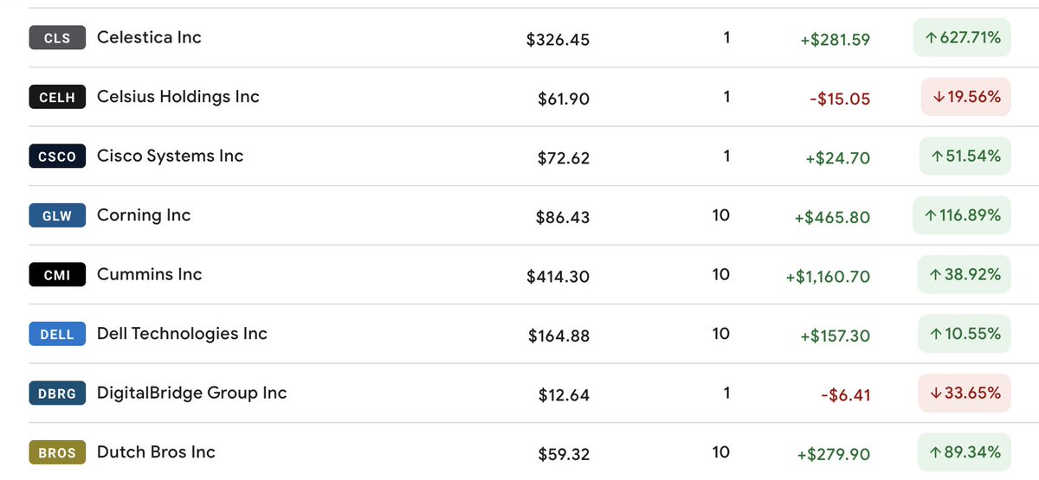Click the CELH ticker badge

pyautogui.click(x=57, y=98)
